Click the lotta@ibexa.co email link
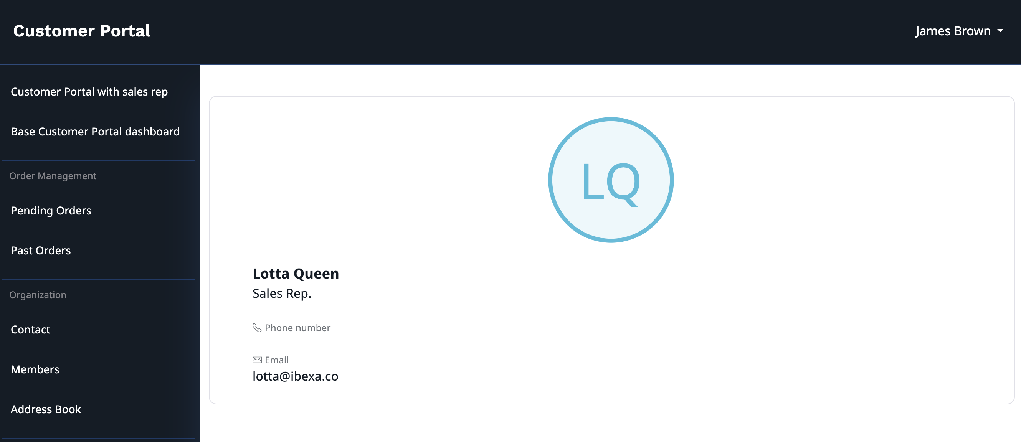 pyautogui.click(x=295, y=376)
